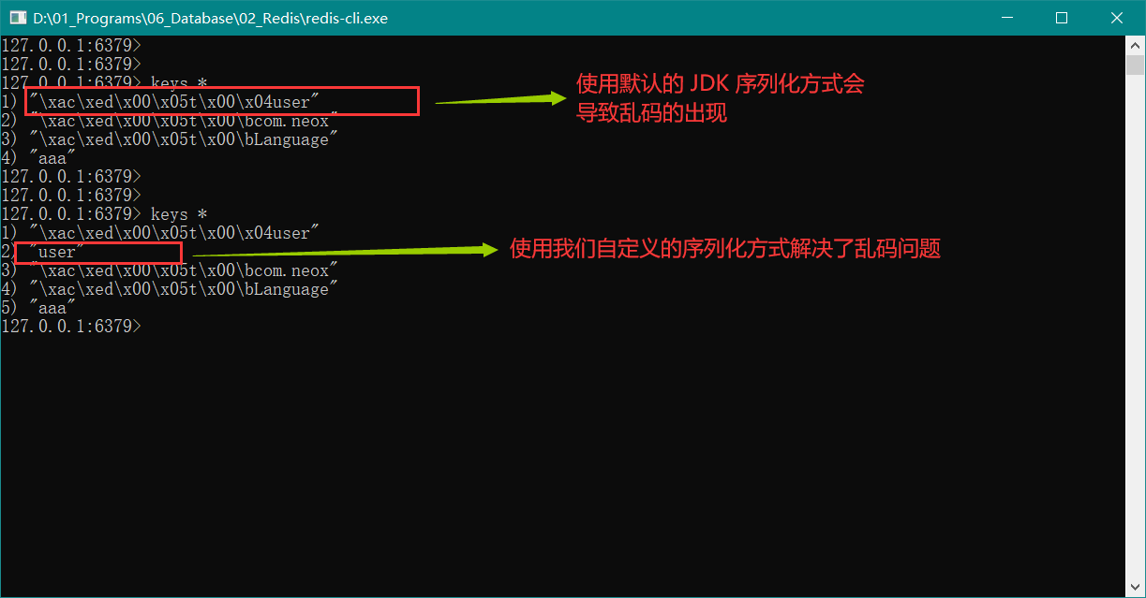Image resolution: width=1146 pixels, height=598 pixels.
Task: Click the red-boxed "user" key entry
Action: click(103, 253)
